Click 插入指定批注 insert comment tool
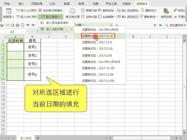 [x=128, y=17]
